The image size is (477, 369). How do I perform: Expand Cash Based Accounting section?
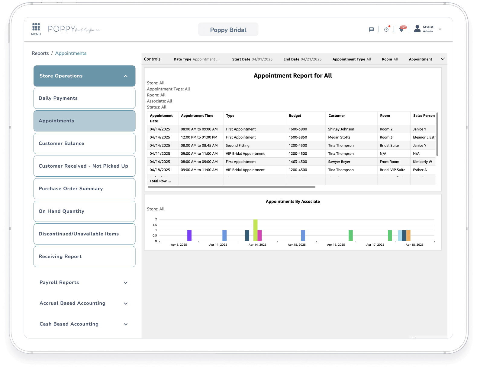126,324
